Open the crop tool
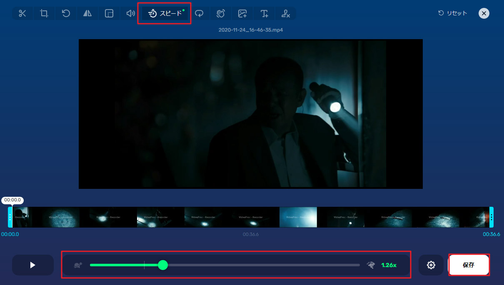 (x=44, y=13)
